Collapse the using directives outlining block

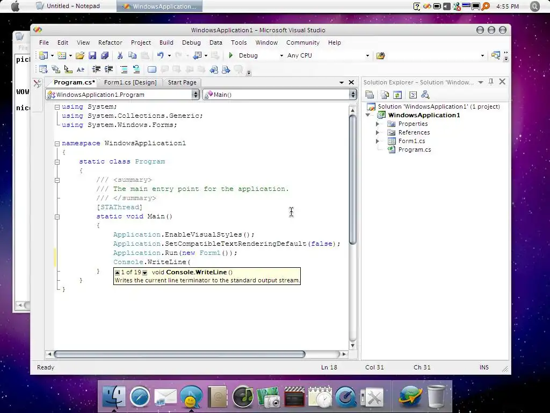57,107
